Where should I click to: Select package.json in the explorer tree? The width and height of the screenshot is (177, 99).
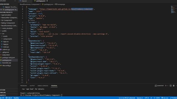pos(7,60)
